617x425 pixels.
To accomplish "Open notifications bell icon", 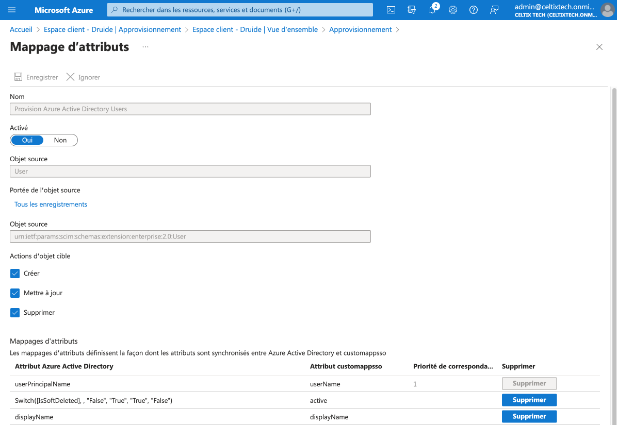I will (432, 10).
